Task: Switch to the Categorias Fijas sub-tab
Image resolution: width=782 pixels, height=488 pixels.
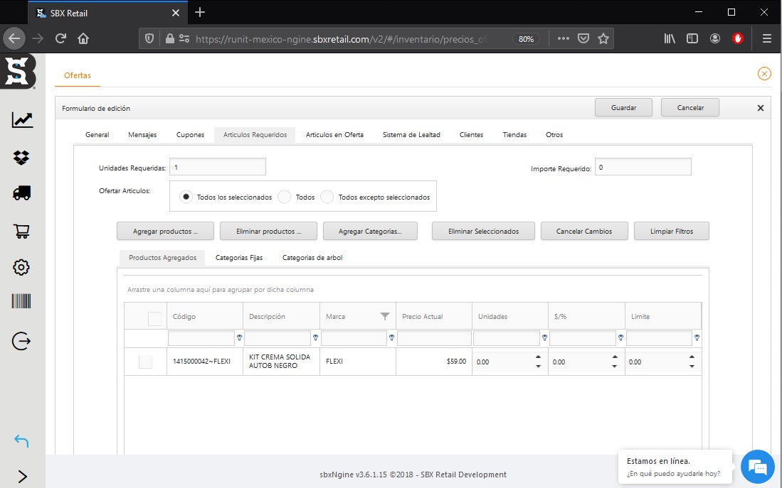Action: point(239,258)
